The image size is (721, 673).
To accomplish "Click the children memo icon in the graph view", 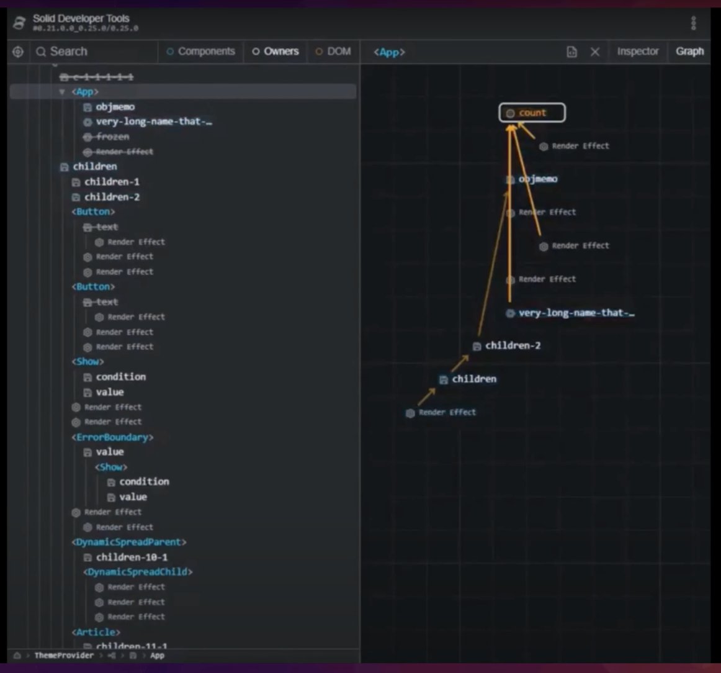I will 443,379.
